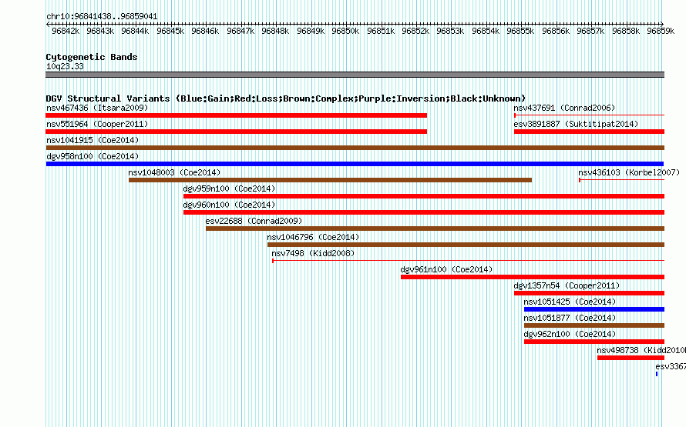
Task: Click the 96842k ruler tick label
Action: (66, 31)
